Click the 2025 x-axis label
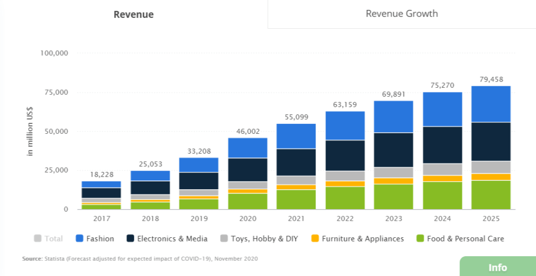Image resolution: width=536 pixels, height=276 pixels. [491, 218]
